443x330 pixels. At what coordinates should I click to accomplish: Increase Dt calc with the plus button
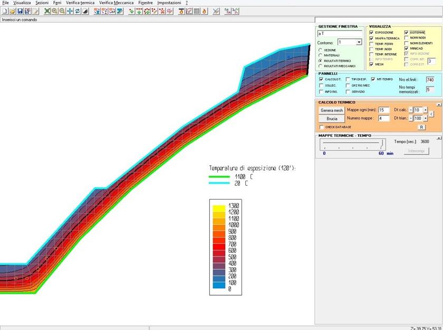click(425, 110)
